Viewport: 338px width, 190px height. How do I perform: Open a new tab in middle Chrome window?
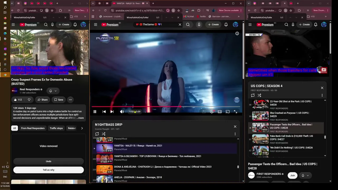coord(153,3)
